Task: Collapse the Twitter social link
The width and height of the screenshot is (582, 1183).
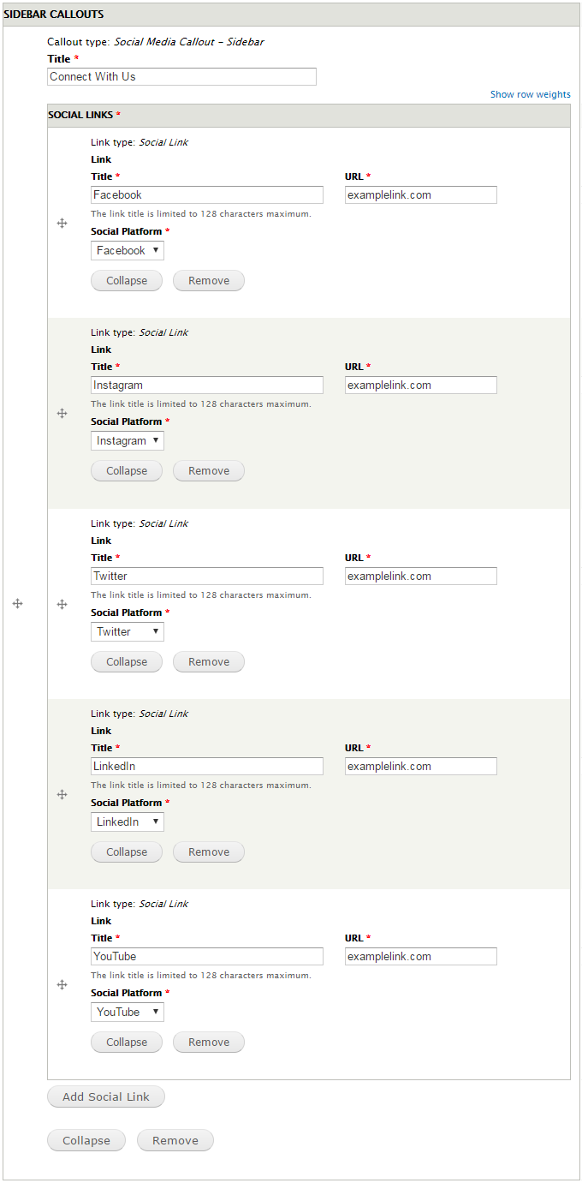Action: pos(127,661)
